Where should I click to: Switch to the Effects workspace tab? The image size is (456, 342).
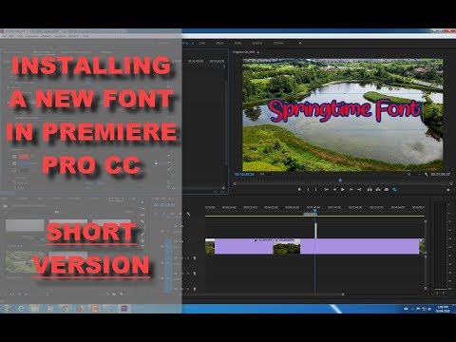coord(219,43)
